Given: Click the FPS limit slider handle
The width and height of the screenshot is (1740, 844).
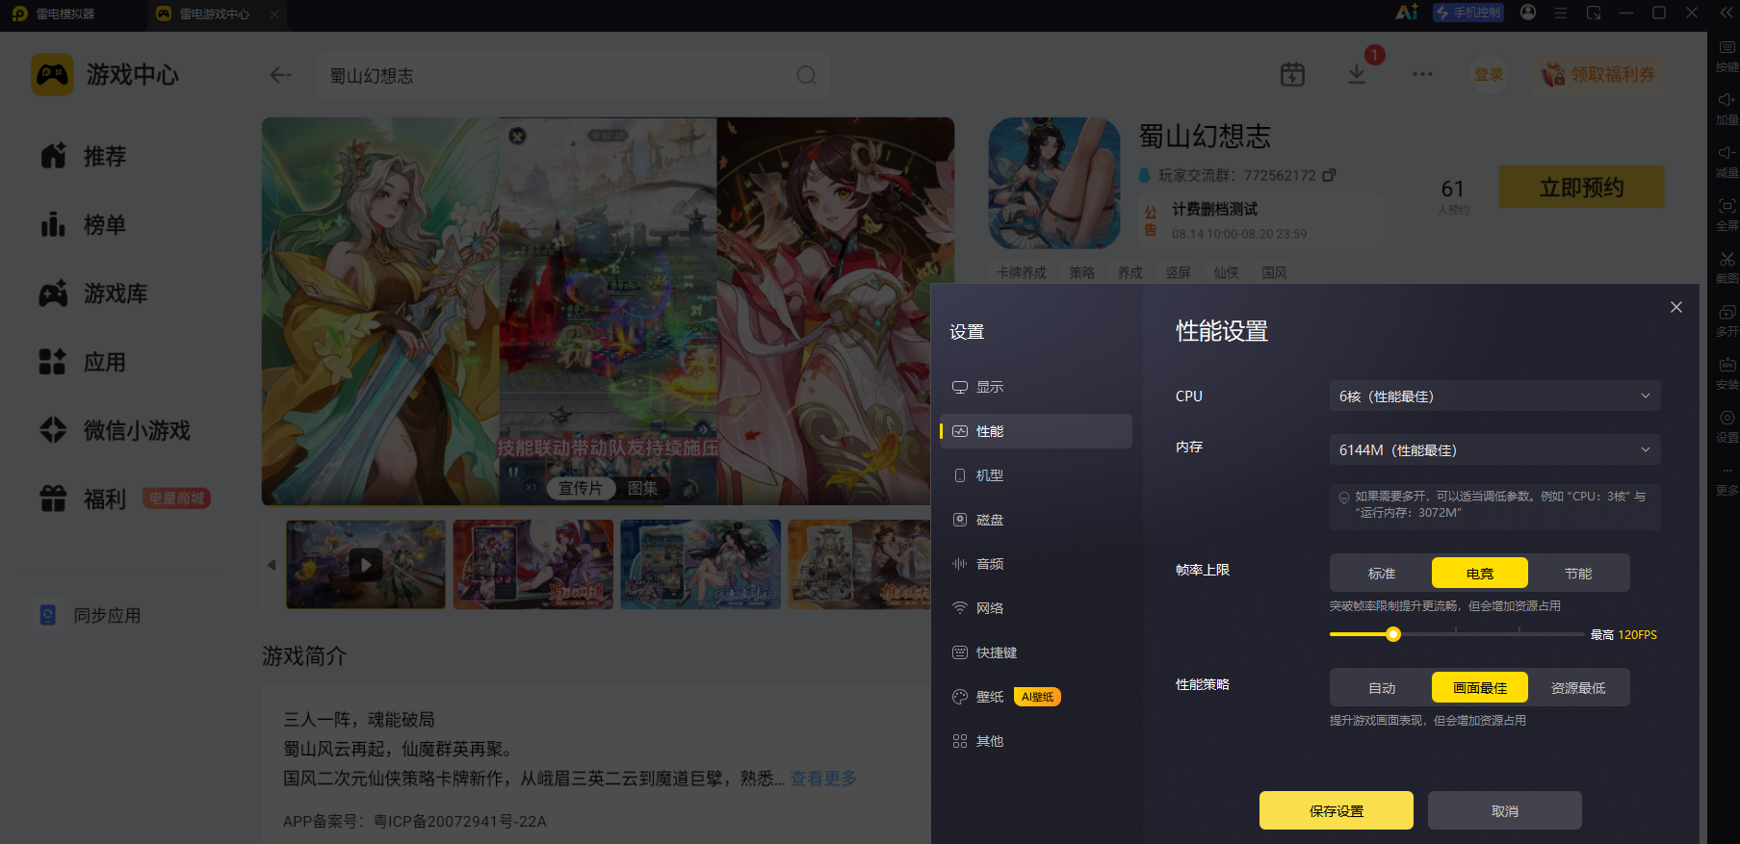Looking at the screenshot, I should tap(1393, 634).
